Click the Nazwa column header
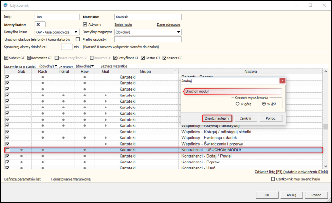Image resolution: width=332 pixels, height=203 pixels. click(x=250, y=71)
